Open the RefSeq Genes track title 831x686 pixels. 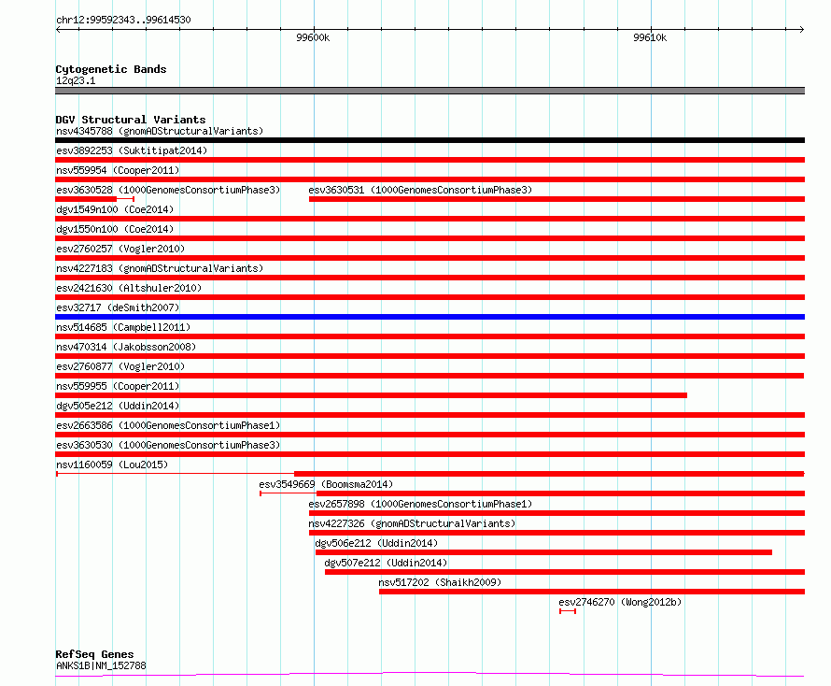click(94, 654)
